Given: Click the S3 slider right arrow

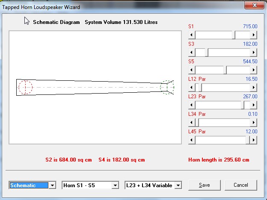Looking at the screenshot, I should (x=254, y=53).
